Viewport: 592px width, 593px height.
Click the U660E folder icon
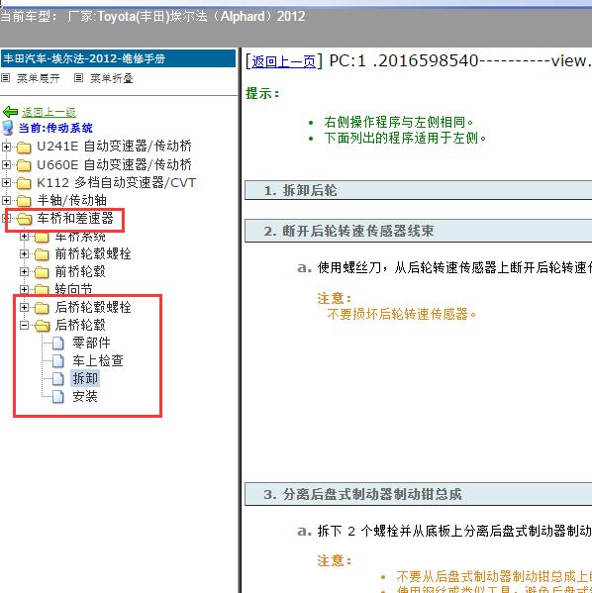[x=24, y=165]
